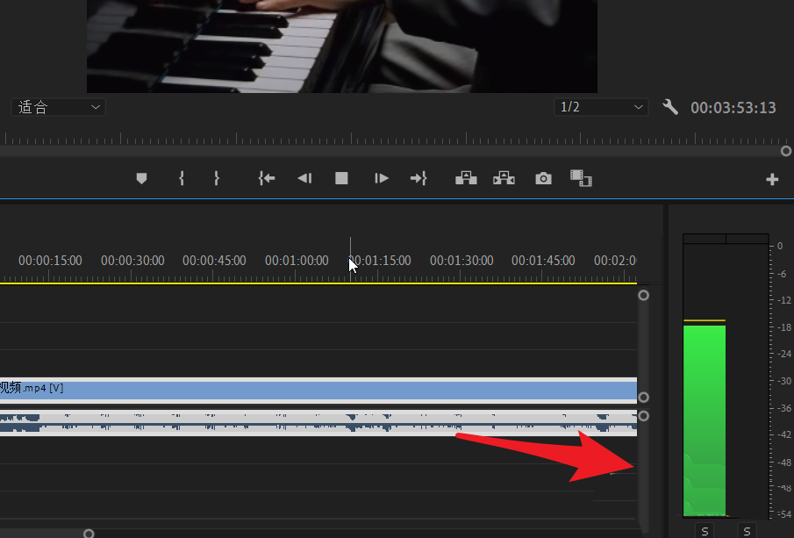This screenshot has height=538, width=794.
Task: Click the Add Marker button
Action: tap(141, 178)
